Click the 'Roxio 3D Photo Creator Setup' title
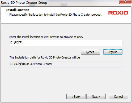The width and height of the screenshot is (132, 103). pyautogui.click(x=24, y=3)
